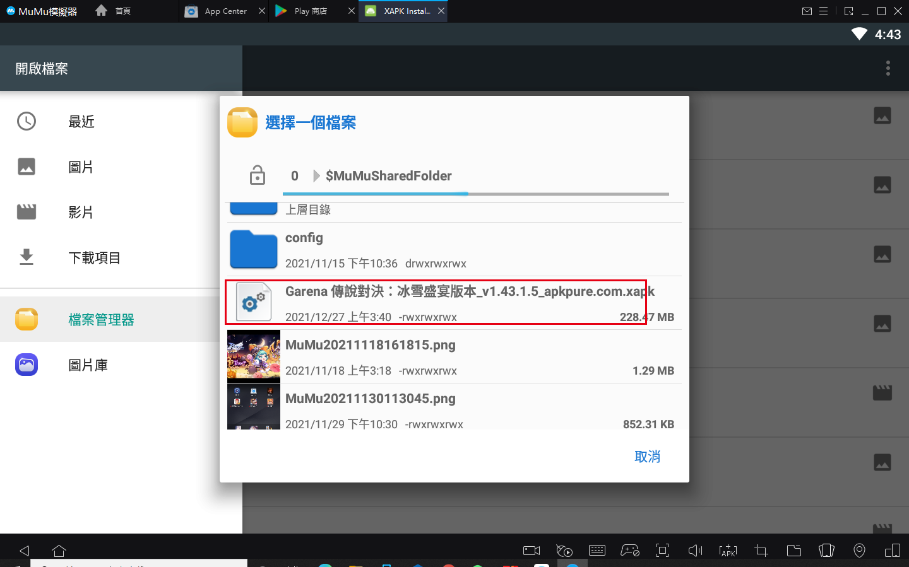909x567 pixels.
Task: Click the yellow folder icon beside dialog title
Action: (242, 122)
